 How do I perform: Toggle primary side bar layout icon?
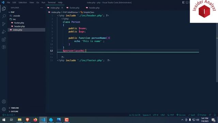tap(184, 2)
